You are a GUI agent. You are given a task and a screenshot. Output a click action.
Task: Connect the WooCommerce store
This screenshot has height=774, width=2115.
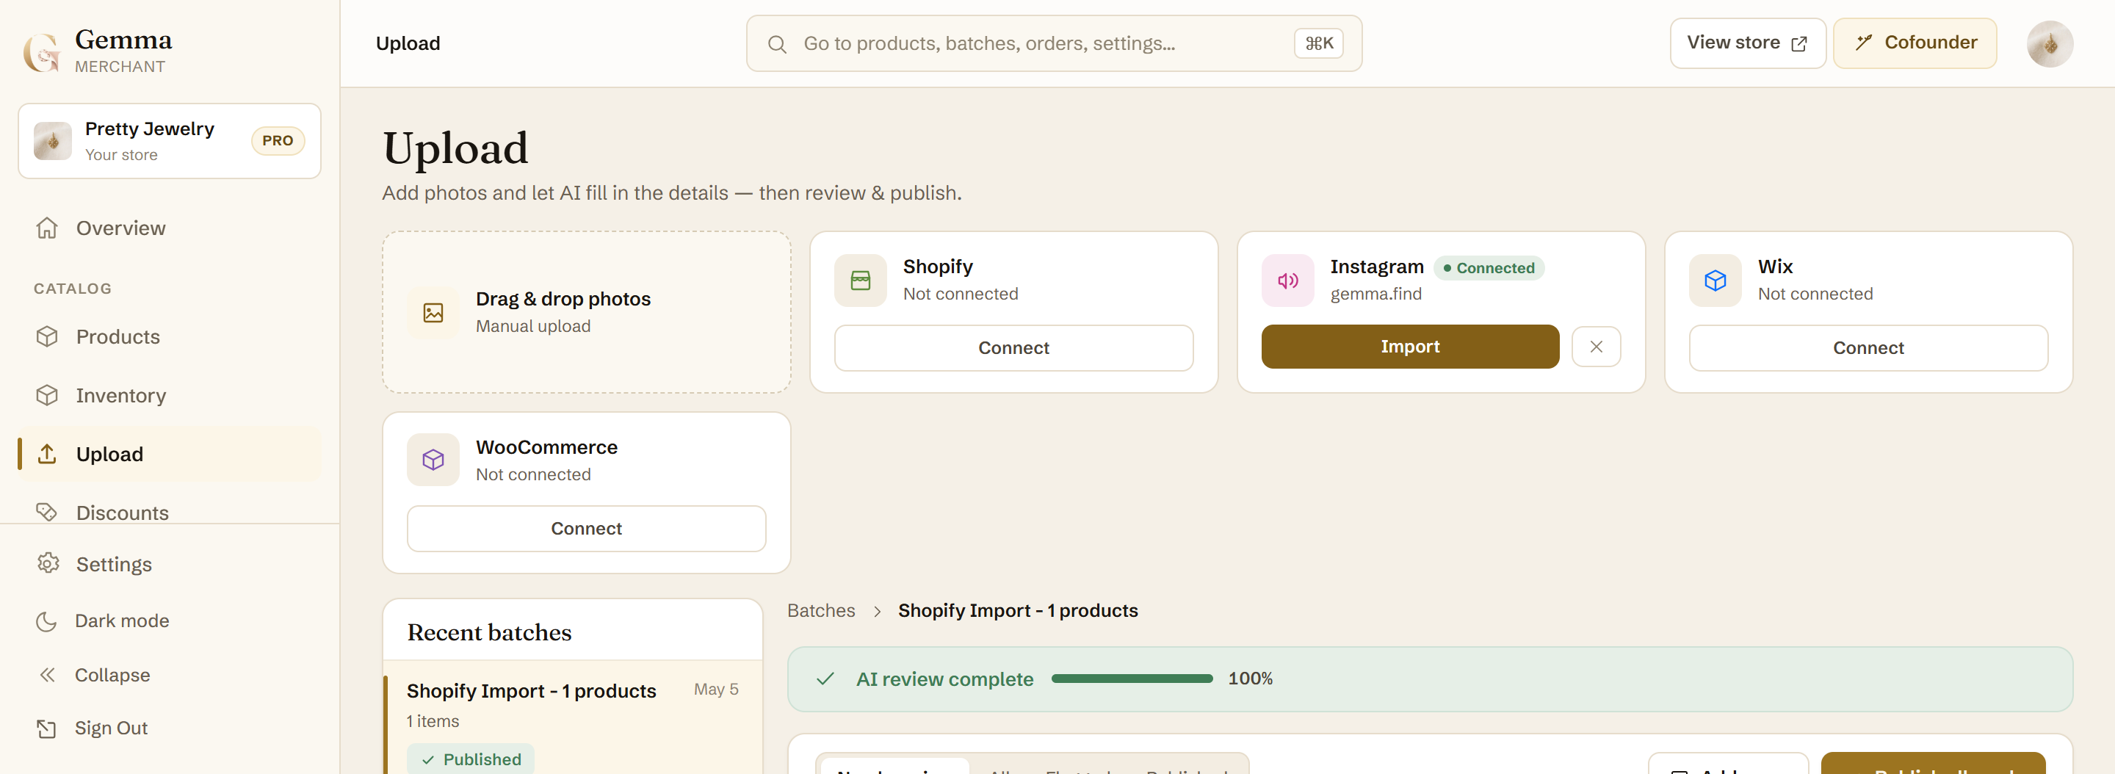pyautogui.click(x=586, y=529)
